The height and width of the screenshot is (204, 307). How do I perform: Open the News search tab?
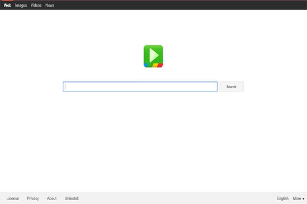point(50,5)
